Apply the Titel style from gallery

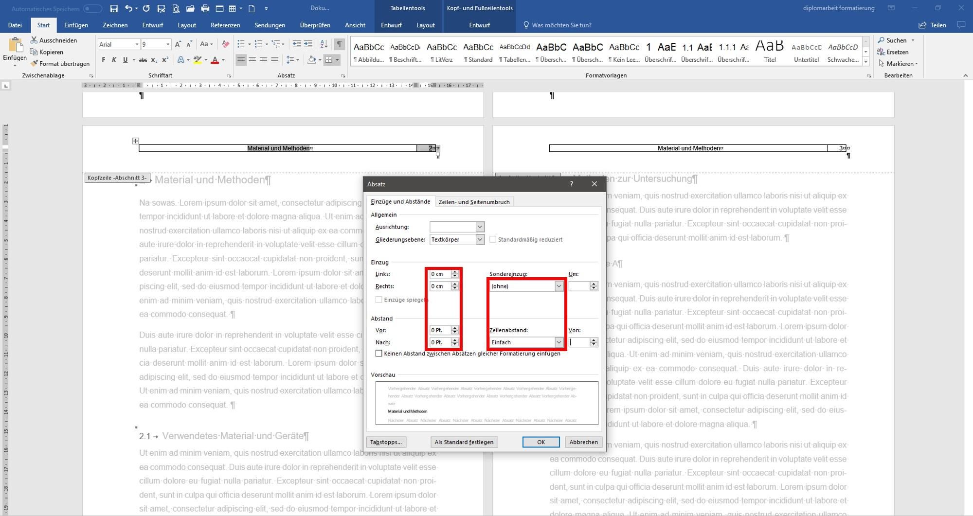770,51
